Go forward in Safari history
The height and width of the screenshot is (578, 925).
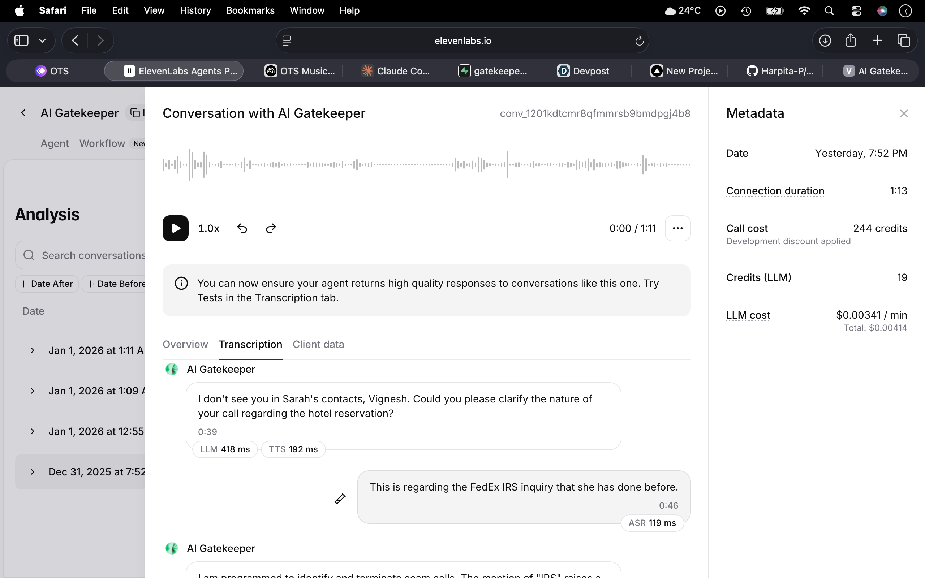click(100, 40)
